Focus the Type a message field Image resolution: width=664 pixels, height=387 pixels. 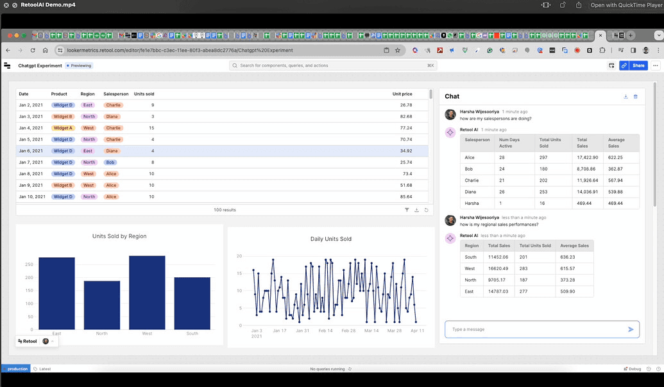536,329
